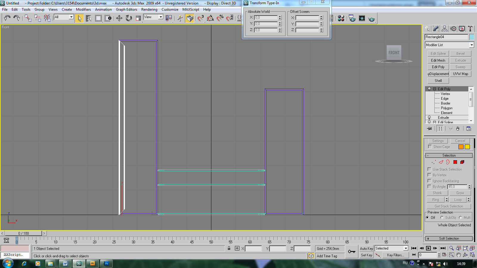The image size is (477, 268).
Task: Click the Auto Key button
Action: pyautogui.click(x=366, y=248)
